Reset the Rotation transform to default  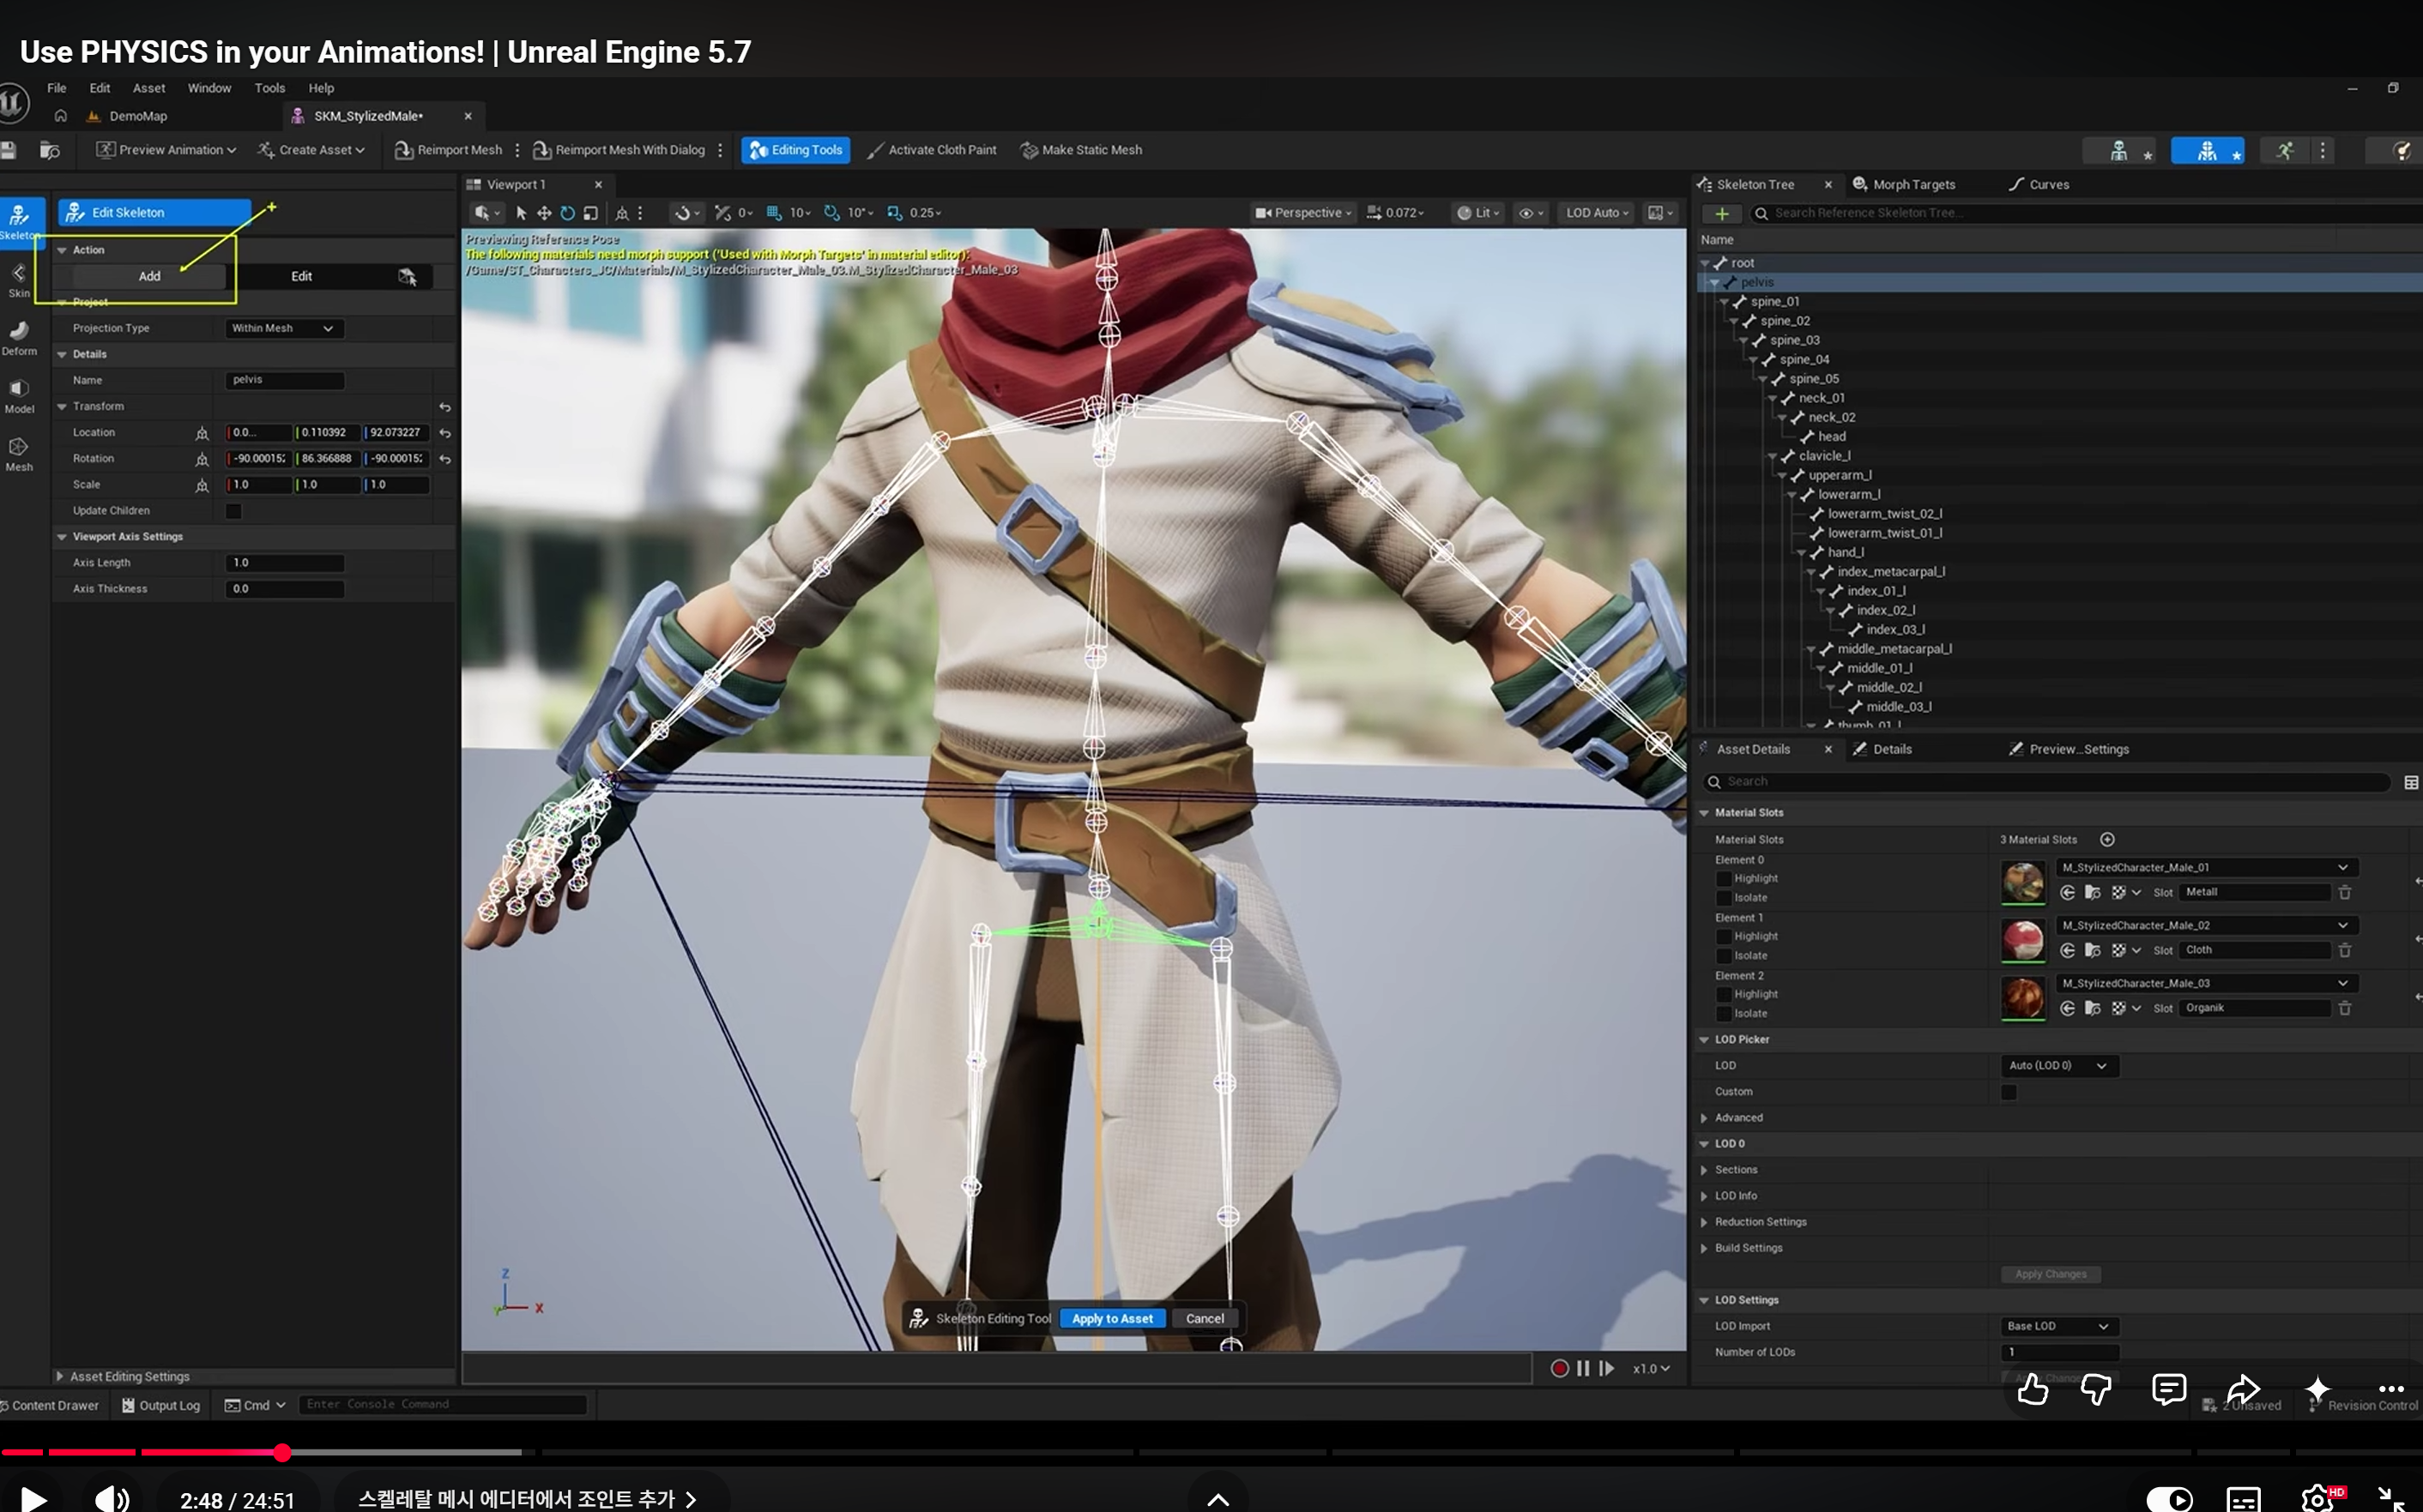[x=445, y=459]
